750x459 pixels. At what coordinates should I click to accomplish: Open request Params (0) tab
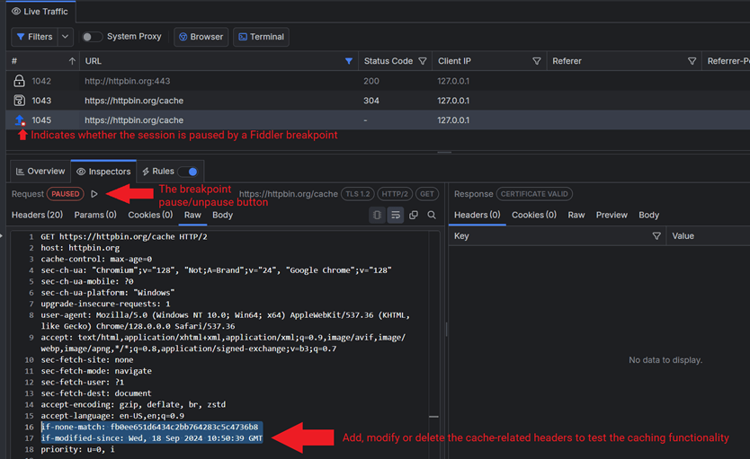(95, 215)
